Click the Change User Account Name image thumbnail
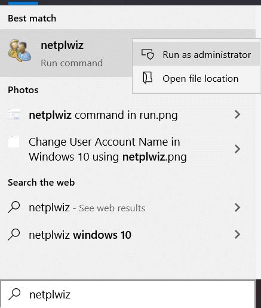The image size is (261, 308). (14, 141)
